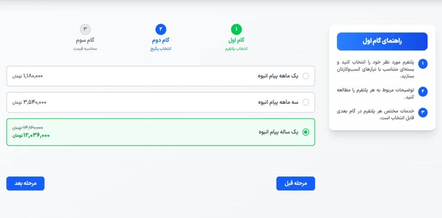Click the discounted 12,036,000 تومان price

pyautogui.click(x=31, y=136)
